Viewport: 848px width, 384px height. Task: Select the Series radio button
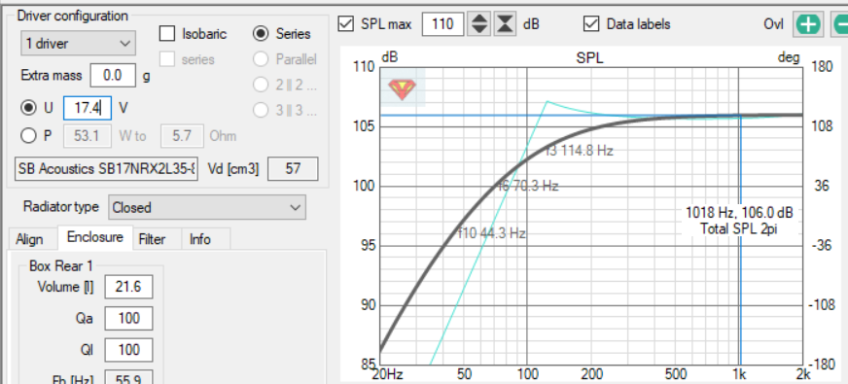pyautogui.click(x=261, y=33)
